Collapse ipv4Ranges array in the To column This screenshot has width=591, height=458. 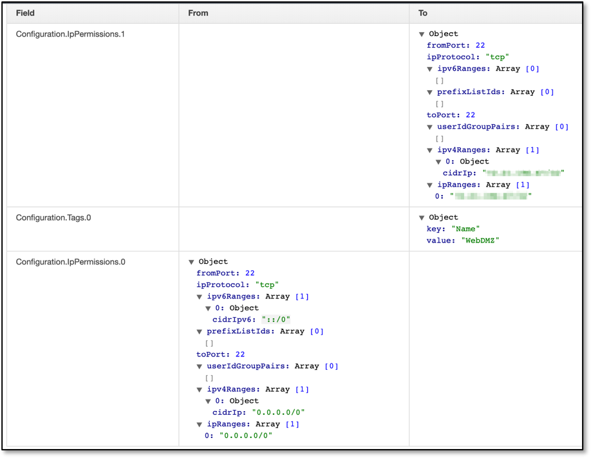click(x=429, y=151)
